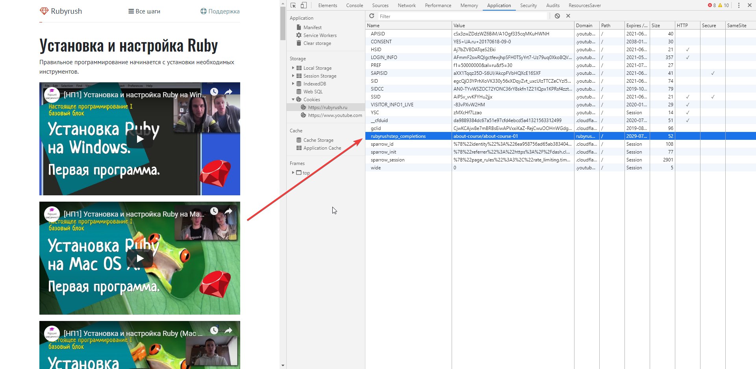Select the CONSENT cookie row
756x369 pixels.
pyautogui.click(x=560, y=41)
